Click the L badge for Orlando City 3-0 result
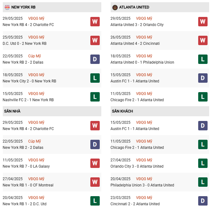This screenshot has height=209, width=211. point(203,163)
